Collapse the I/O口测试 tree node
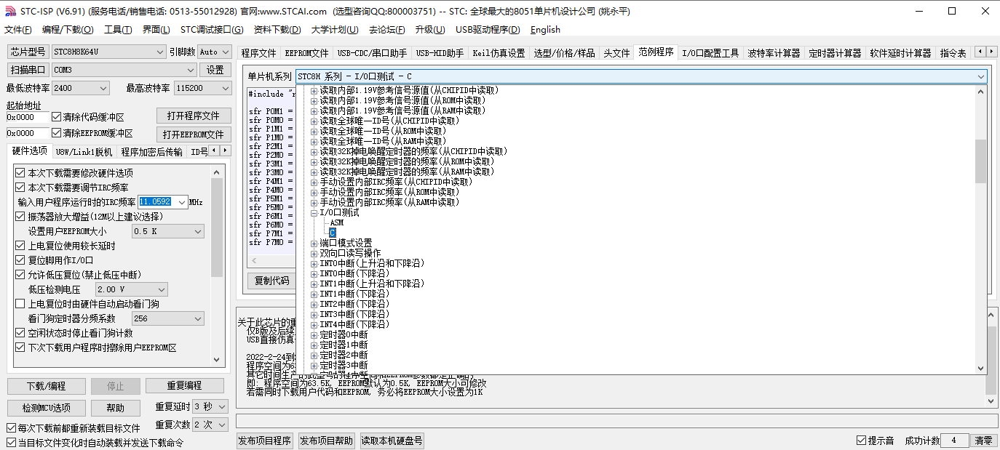Screen dimensions: 1000x450 (314, 213)
